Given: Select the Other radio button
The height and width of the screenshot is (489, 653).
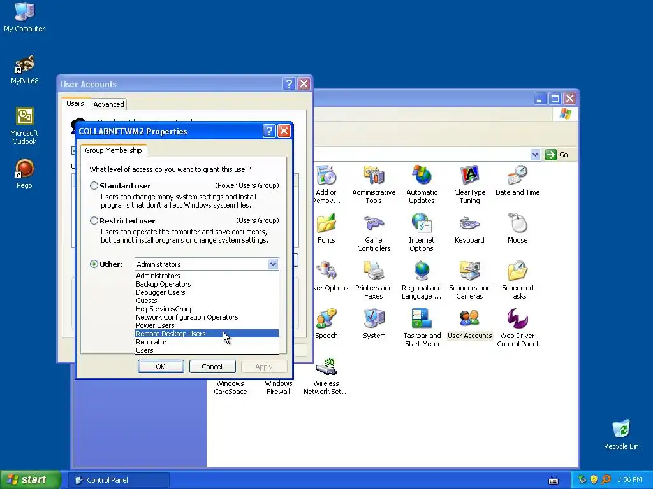Looking at the screenshot, I should point(94,264).
